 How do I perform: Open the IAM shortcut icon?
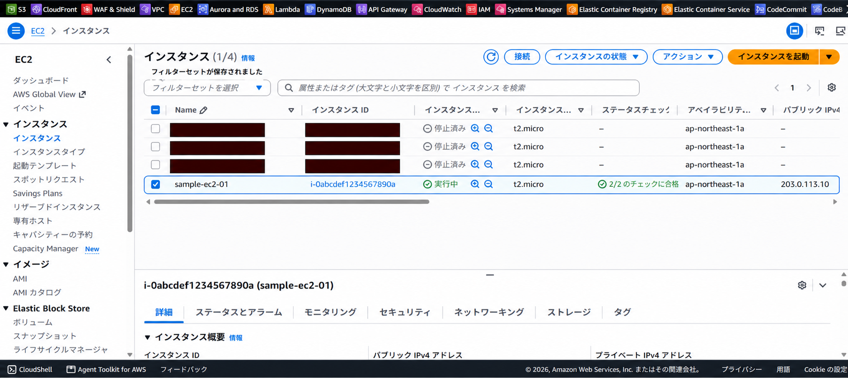(x=471, y=9)
